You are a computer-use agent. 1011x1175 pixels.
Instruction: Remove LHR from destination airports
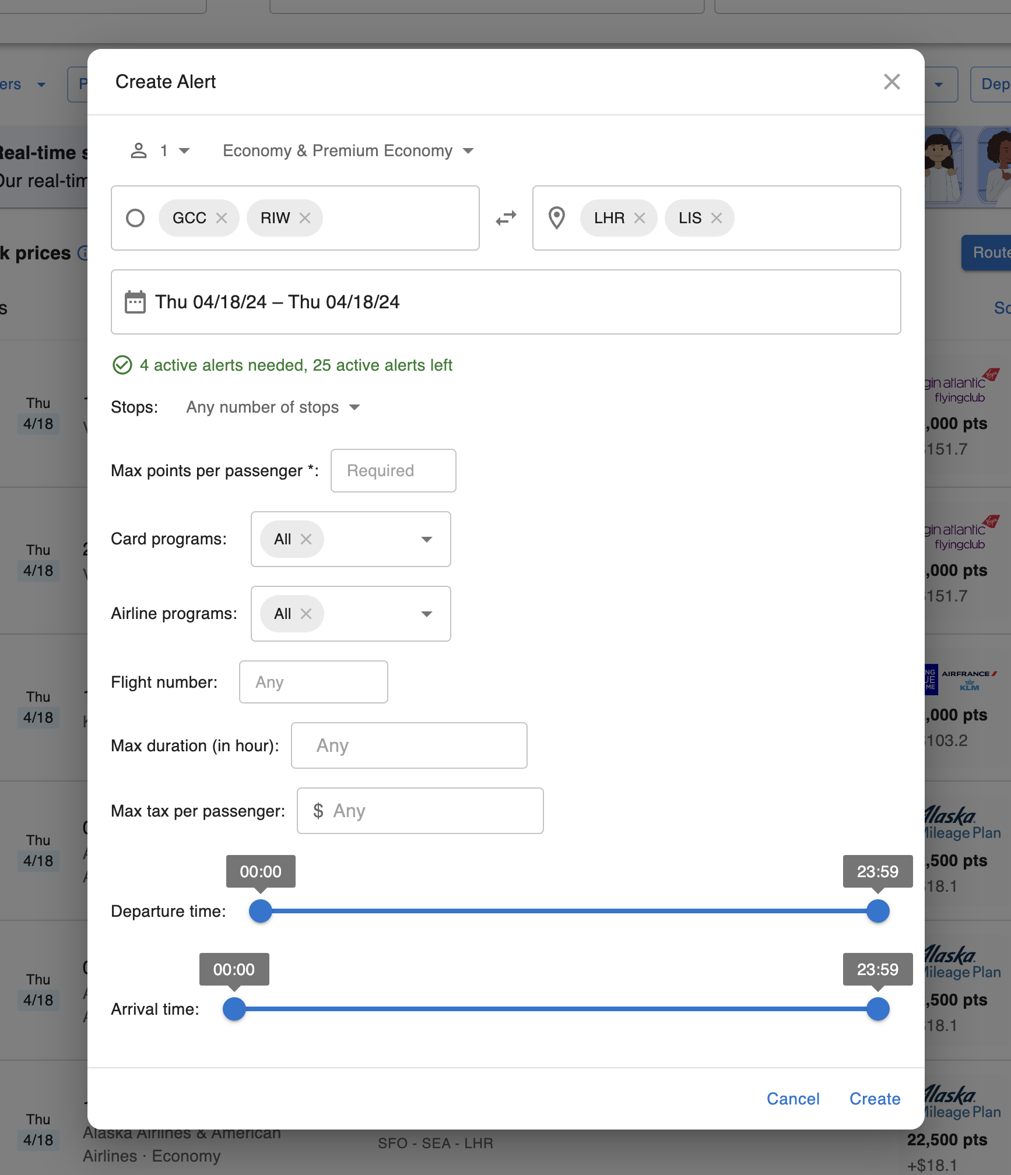click(x=640, y=217)
